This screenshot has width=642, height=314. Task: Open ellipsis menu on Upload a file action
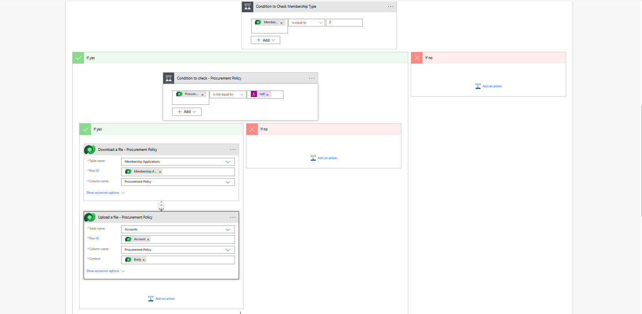[x=233, y=217]
